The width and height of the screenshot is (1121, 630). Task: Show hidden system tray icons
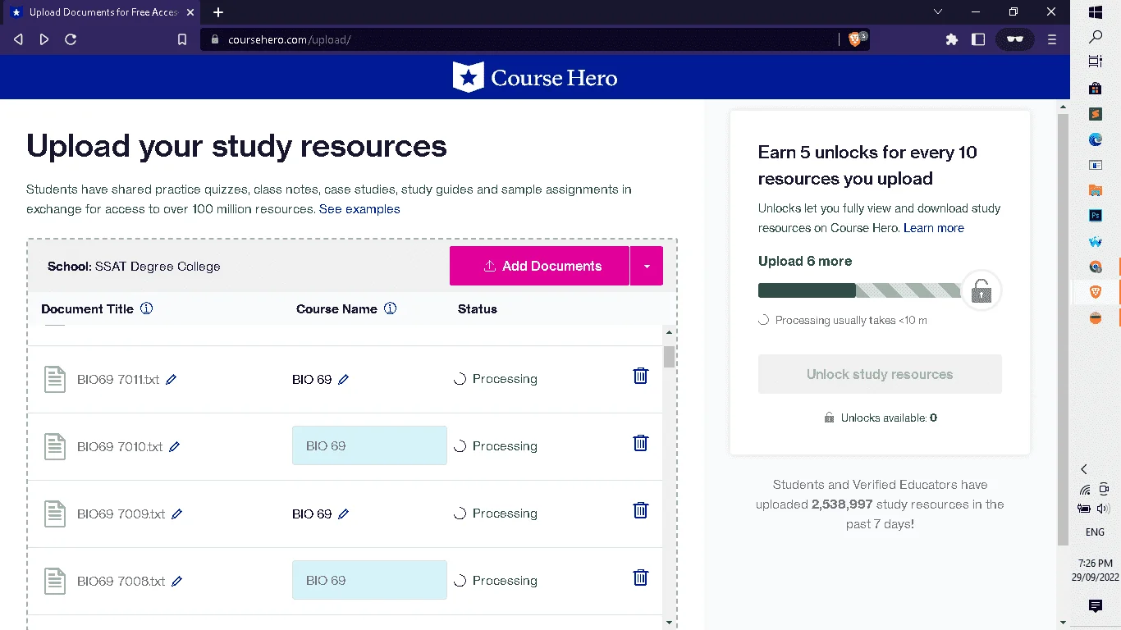1084,469
